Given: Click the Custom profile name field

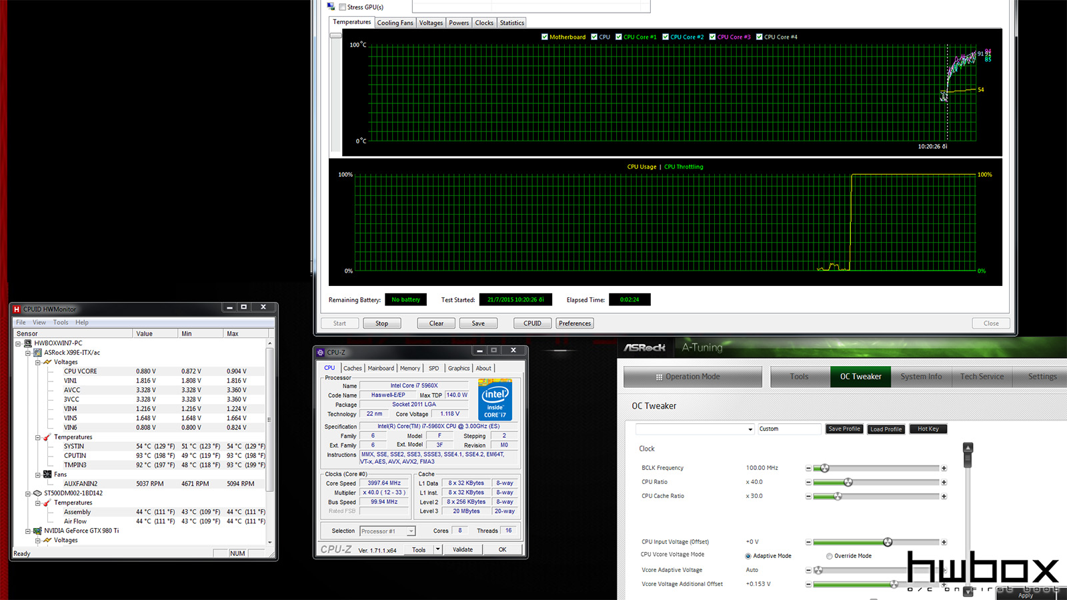Looking at the screenshot, I should (789, 429).
